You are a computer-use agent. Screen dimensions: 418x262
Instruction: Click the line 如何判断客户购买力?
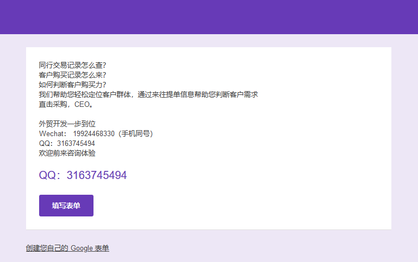[72, 85]
